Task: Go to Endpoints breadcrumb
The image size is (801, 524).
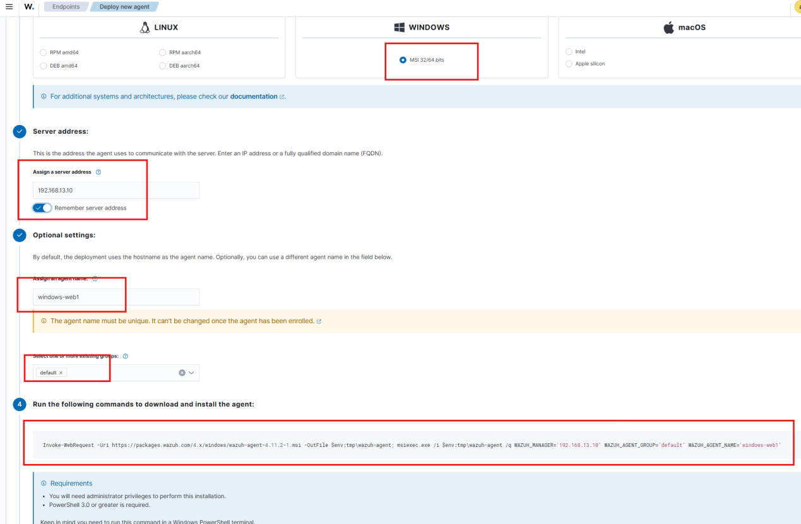Action: (66, 7)
